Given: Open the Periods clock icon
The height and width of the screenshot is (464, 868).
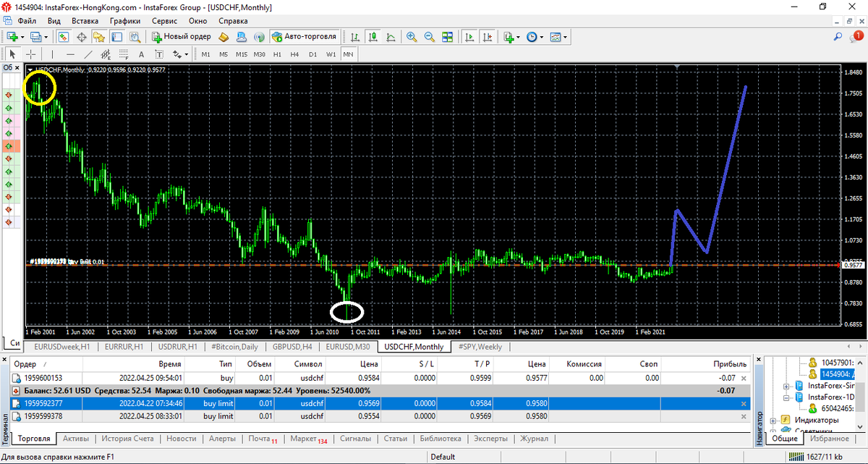Looking at the screenshot, I should [x=531, y=36].
